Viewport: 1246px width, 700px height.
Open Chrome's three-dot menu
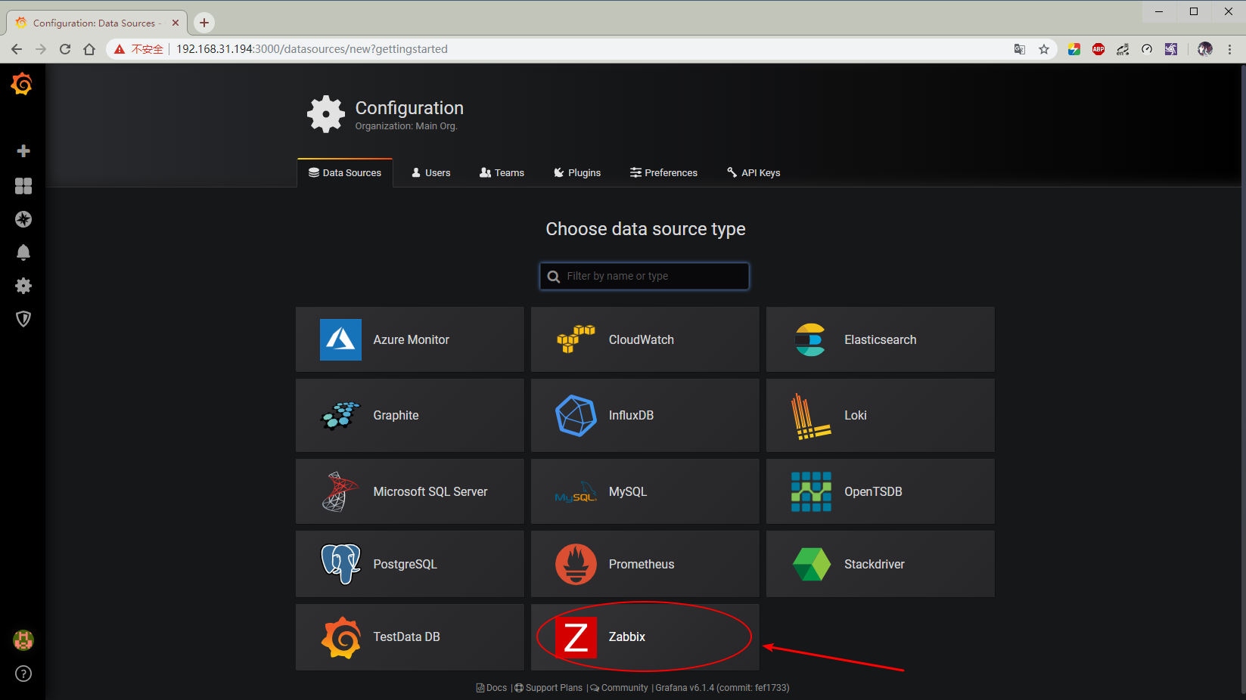click(x=1230, y=49)
